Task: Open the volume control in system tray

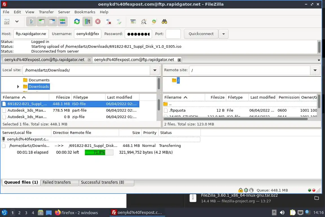Action: [x=282, y=213]
